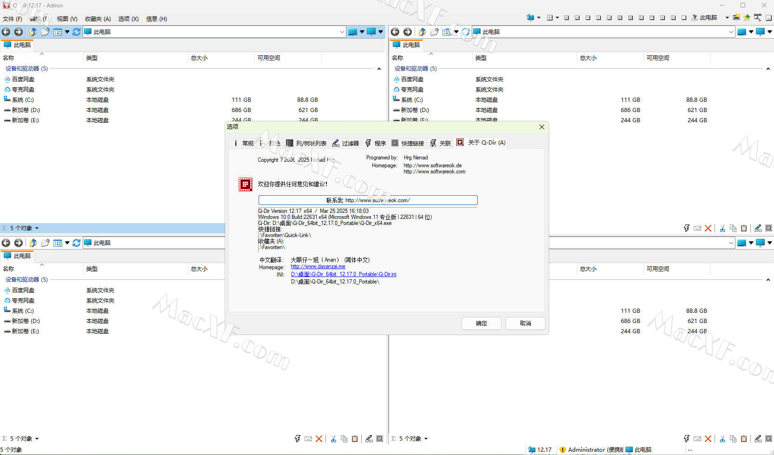Click the 联系我 contact button
Viewport: 774px width, 455px height.
pyautogui.click(x=368, y=200)
